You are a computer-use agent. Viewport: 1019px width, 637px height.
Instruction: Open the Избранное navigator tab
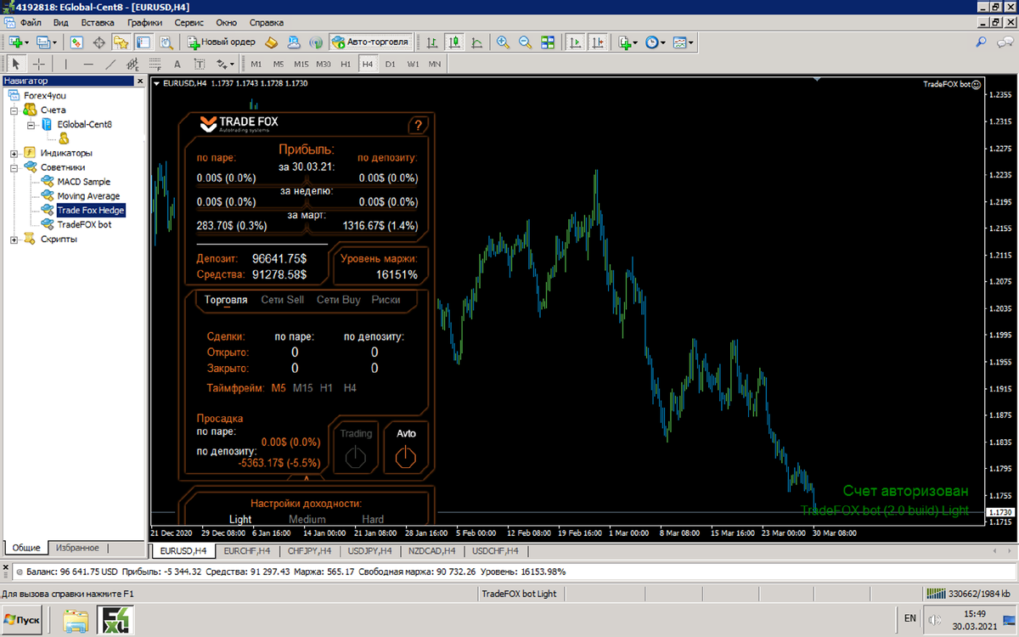click(77, 548)
